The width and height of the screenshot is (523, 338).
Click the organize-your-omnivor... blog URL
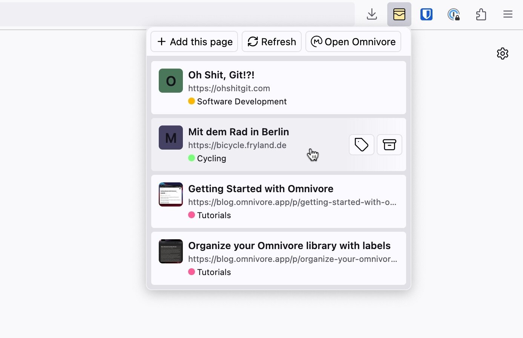[293, 259]
